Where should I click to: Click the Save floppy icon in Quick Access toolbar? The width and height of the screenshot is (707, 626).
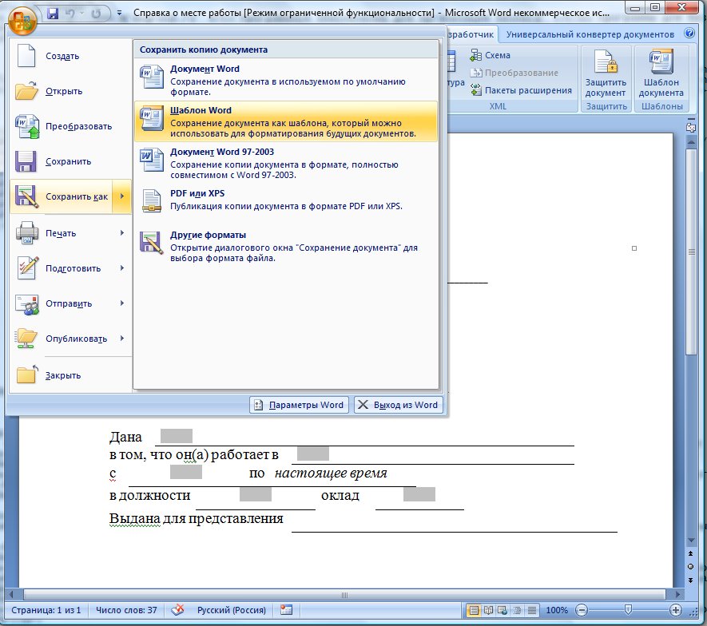click(x=54, y=14)
